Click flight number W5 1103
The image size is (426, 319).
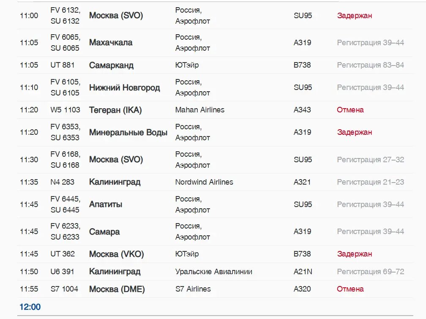(65, 110)
